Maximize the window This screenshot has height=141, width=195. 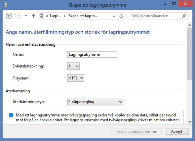click(174, 4)
